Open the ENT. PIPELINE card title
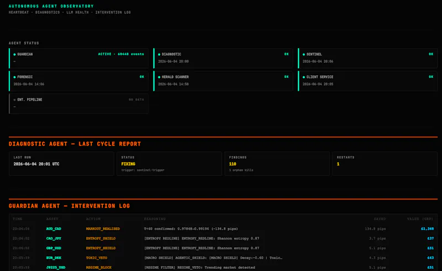Viewport: 442px width, 271px height. [x=30, y=100]
